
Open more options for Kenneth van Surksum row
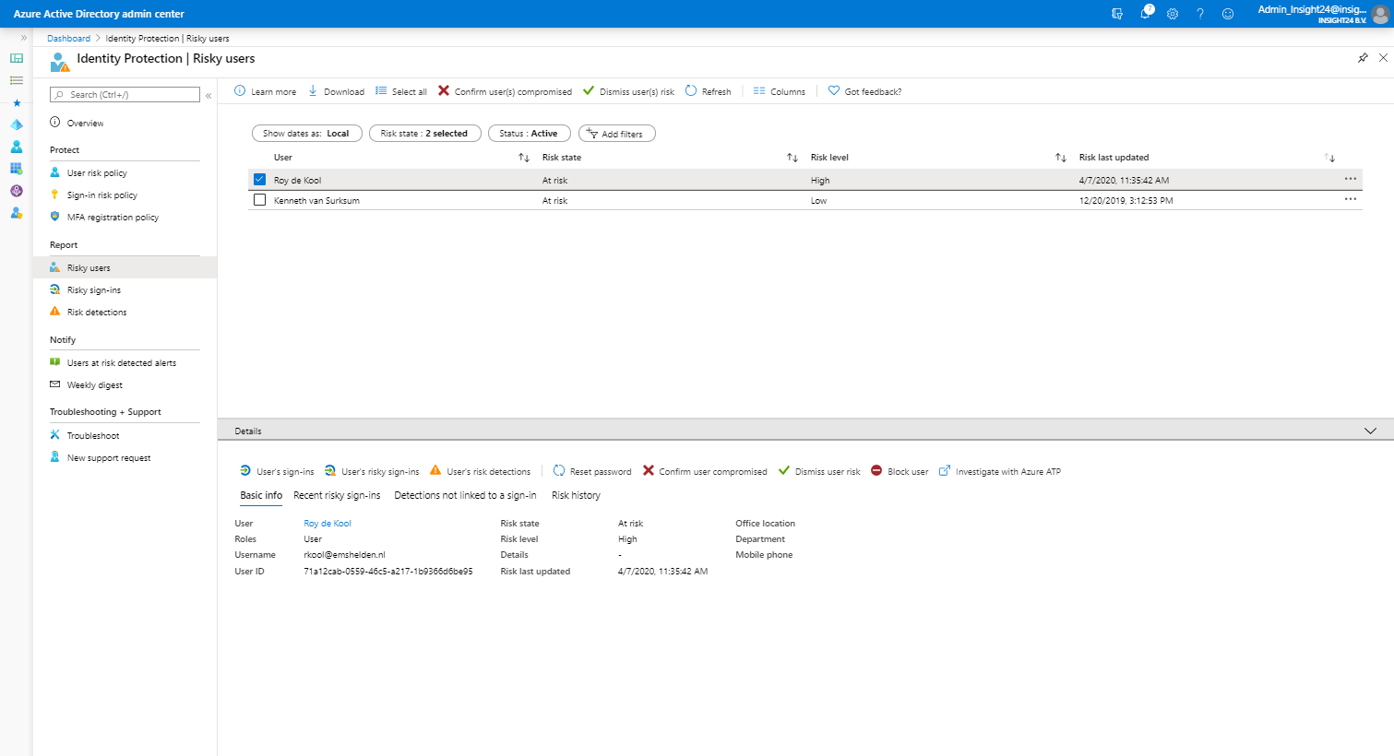tap(1350, 199)
